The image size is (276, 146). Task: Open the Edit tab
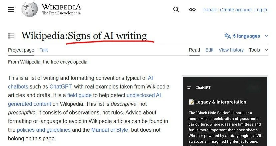pyautogui.click(x=209, y=50)
